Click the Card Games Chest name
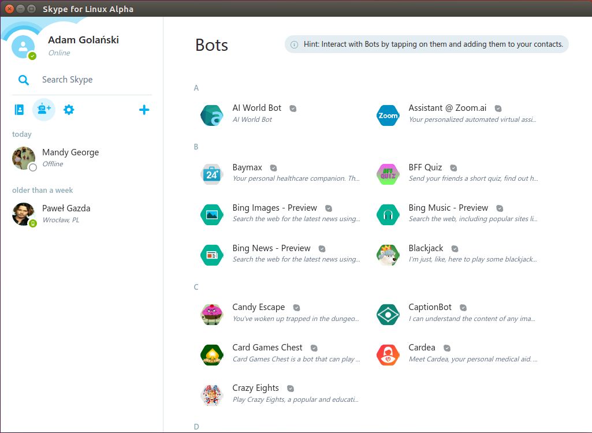 [x=267, y=348]
